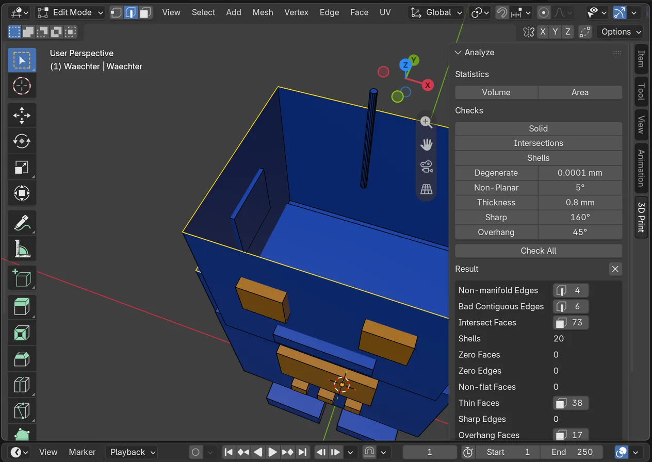Open the pivot point dropdown
The height and width of the screenshot is (462, 652).
pyautogui.click(x=480, y=12)
